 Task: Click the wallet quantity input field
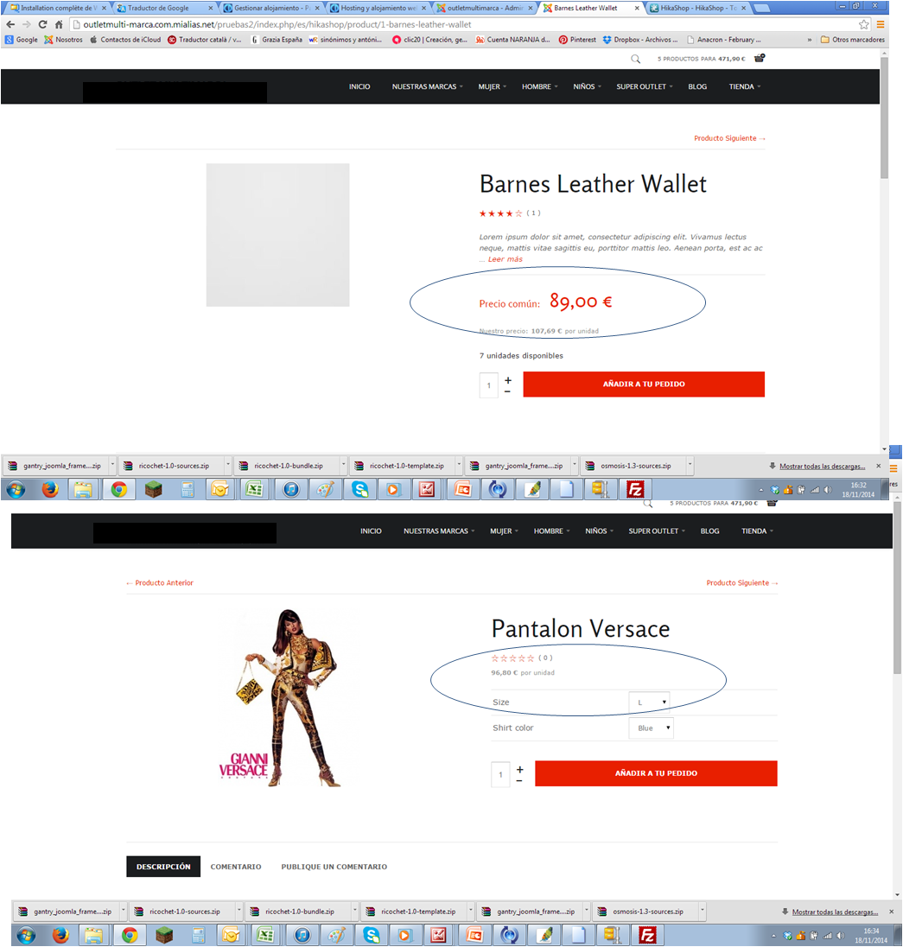click(x=488, y=385)
